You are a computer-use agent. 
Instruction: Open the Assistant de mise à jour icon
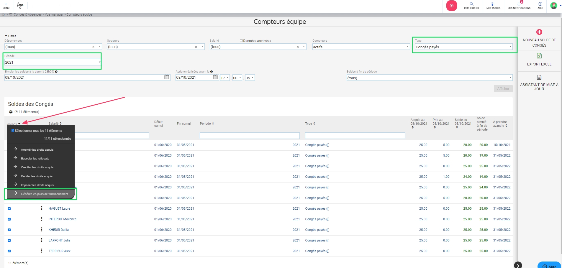pos(539,77)
